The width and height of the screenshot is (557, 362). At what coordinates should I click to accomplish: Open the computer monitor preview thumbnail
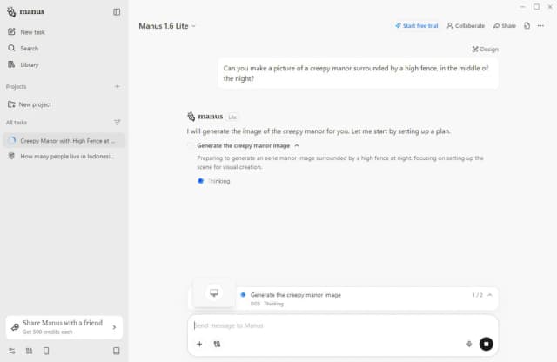214,292
